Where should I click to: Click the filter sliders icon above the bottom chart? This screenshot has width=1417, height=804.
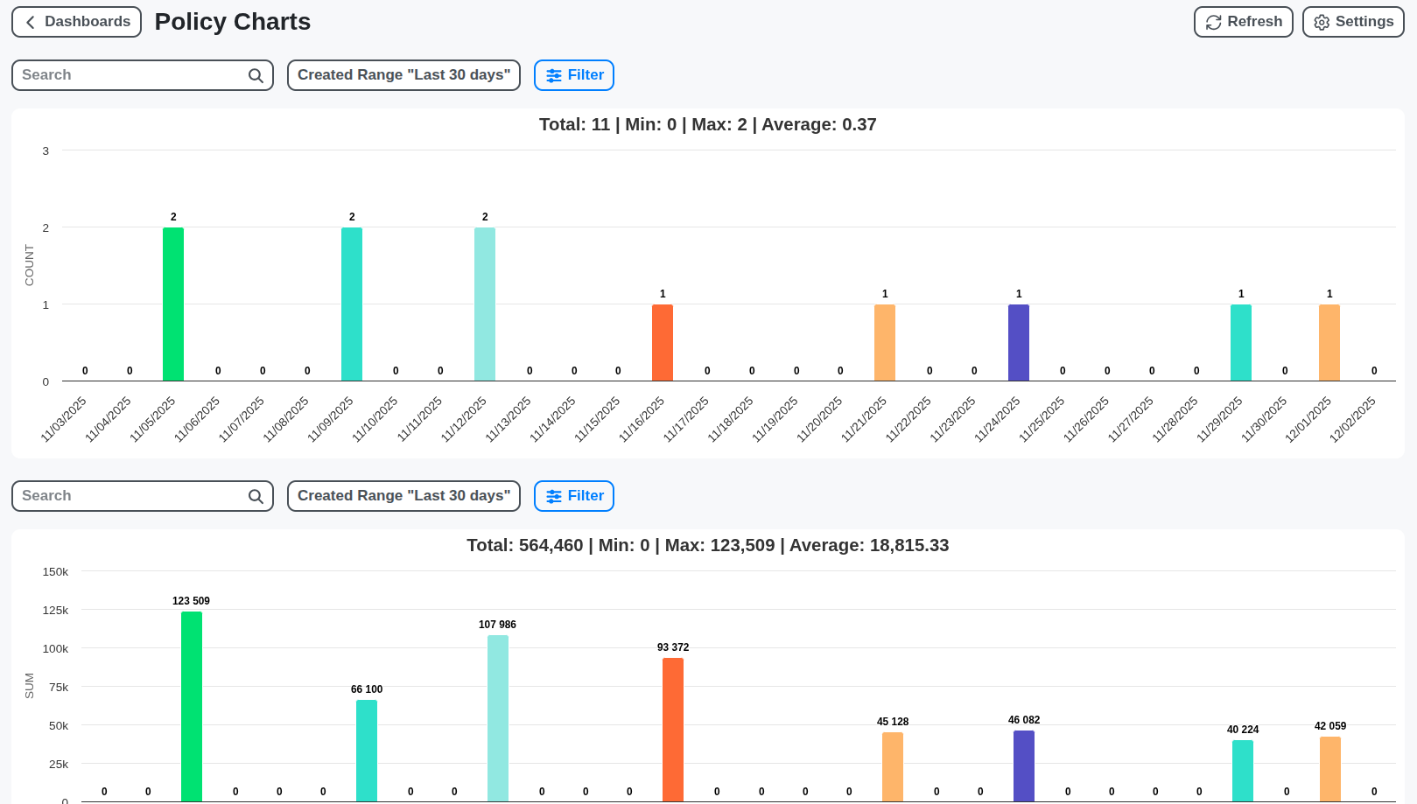pyautogui.click(x=552, y=496)
